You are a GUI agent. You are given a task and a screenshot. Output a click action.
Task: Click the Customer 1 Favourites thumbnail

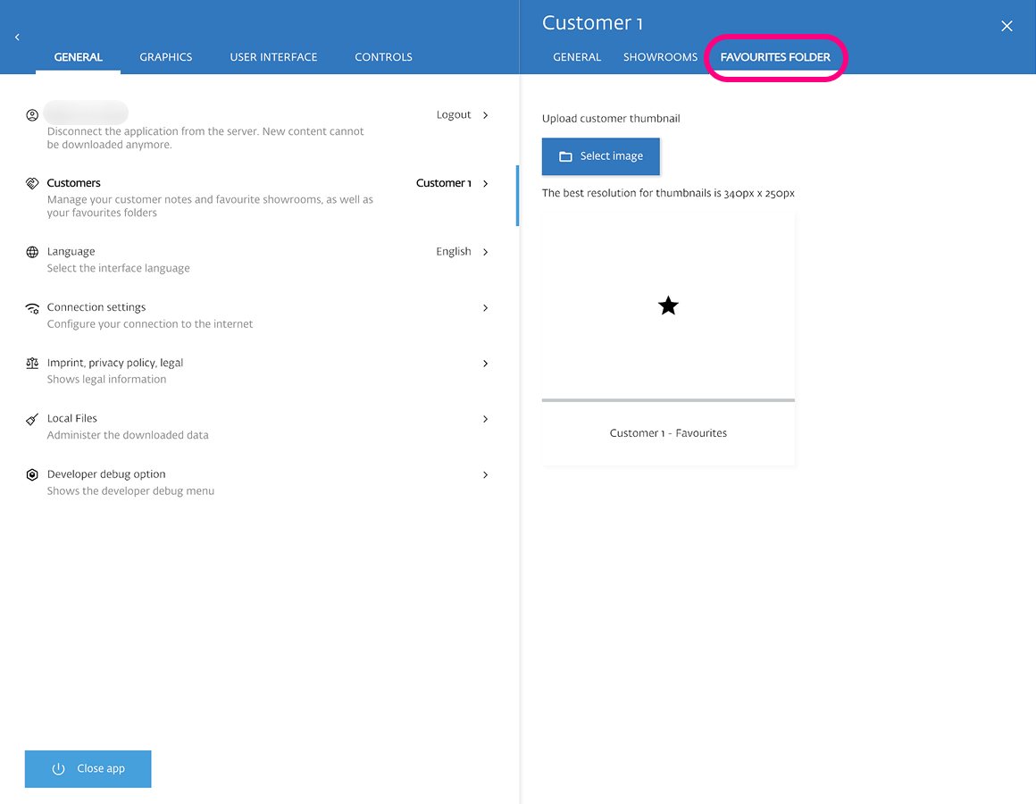(x=668, y=339)
